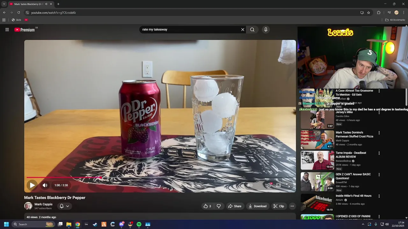
Task: Select the 7:07 Jersey's Mike thumbnail
Action: (x=317, y=119)
